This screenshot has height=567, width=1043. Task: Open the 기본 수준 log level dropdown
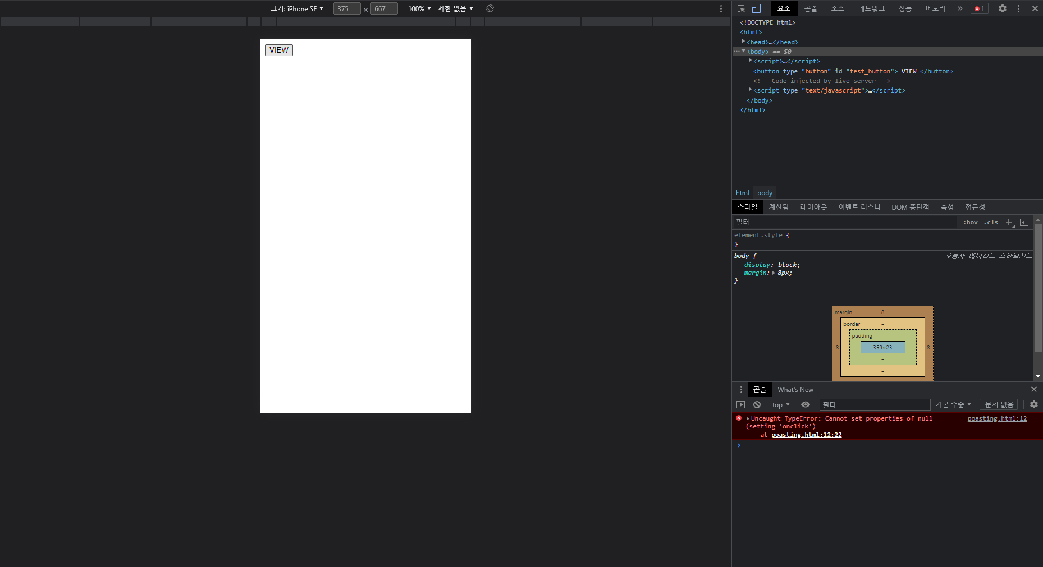tap(953, 404)
